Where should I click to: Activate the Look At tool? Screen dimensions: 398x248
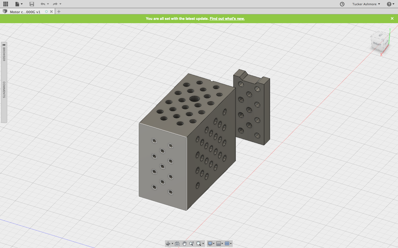[177, 244]
